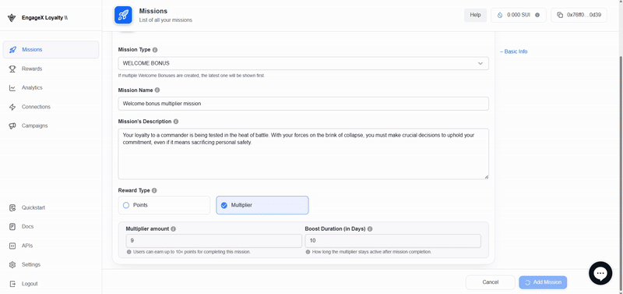Focus the Mission Name input field
Image resolution: width=623 pixels, height=294 pixels.
(304, 104)
